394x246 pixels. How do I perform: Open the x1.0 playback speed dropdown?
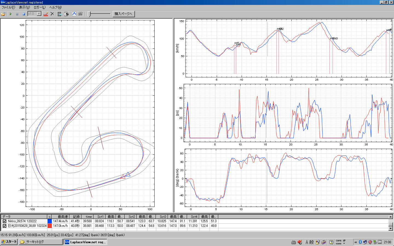[x=39, y=14]
